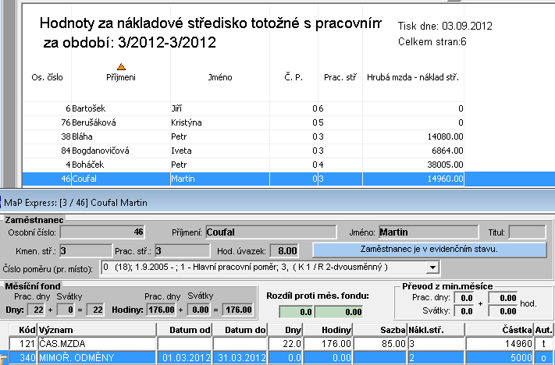555x365 pixels.
Task: Click the Sazba column header
Action: 380,330
